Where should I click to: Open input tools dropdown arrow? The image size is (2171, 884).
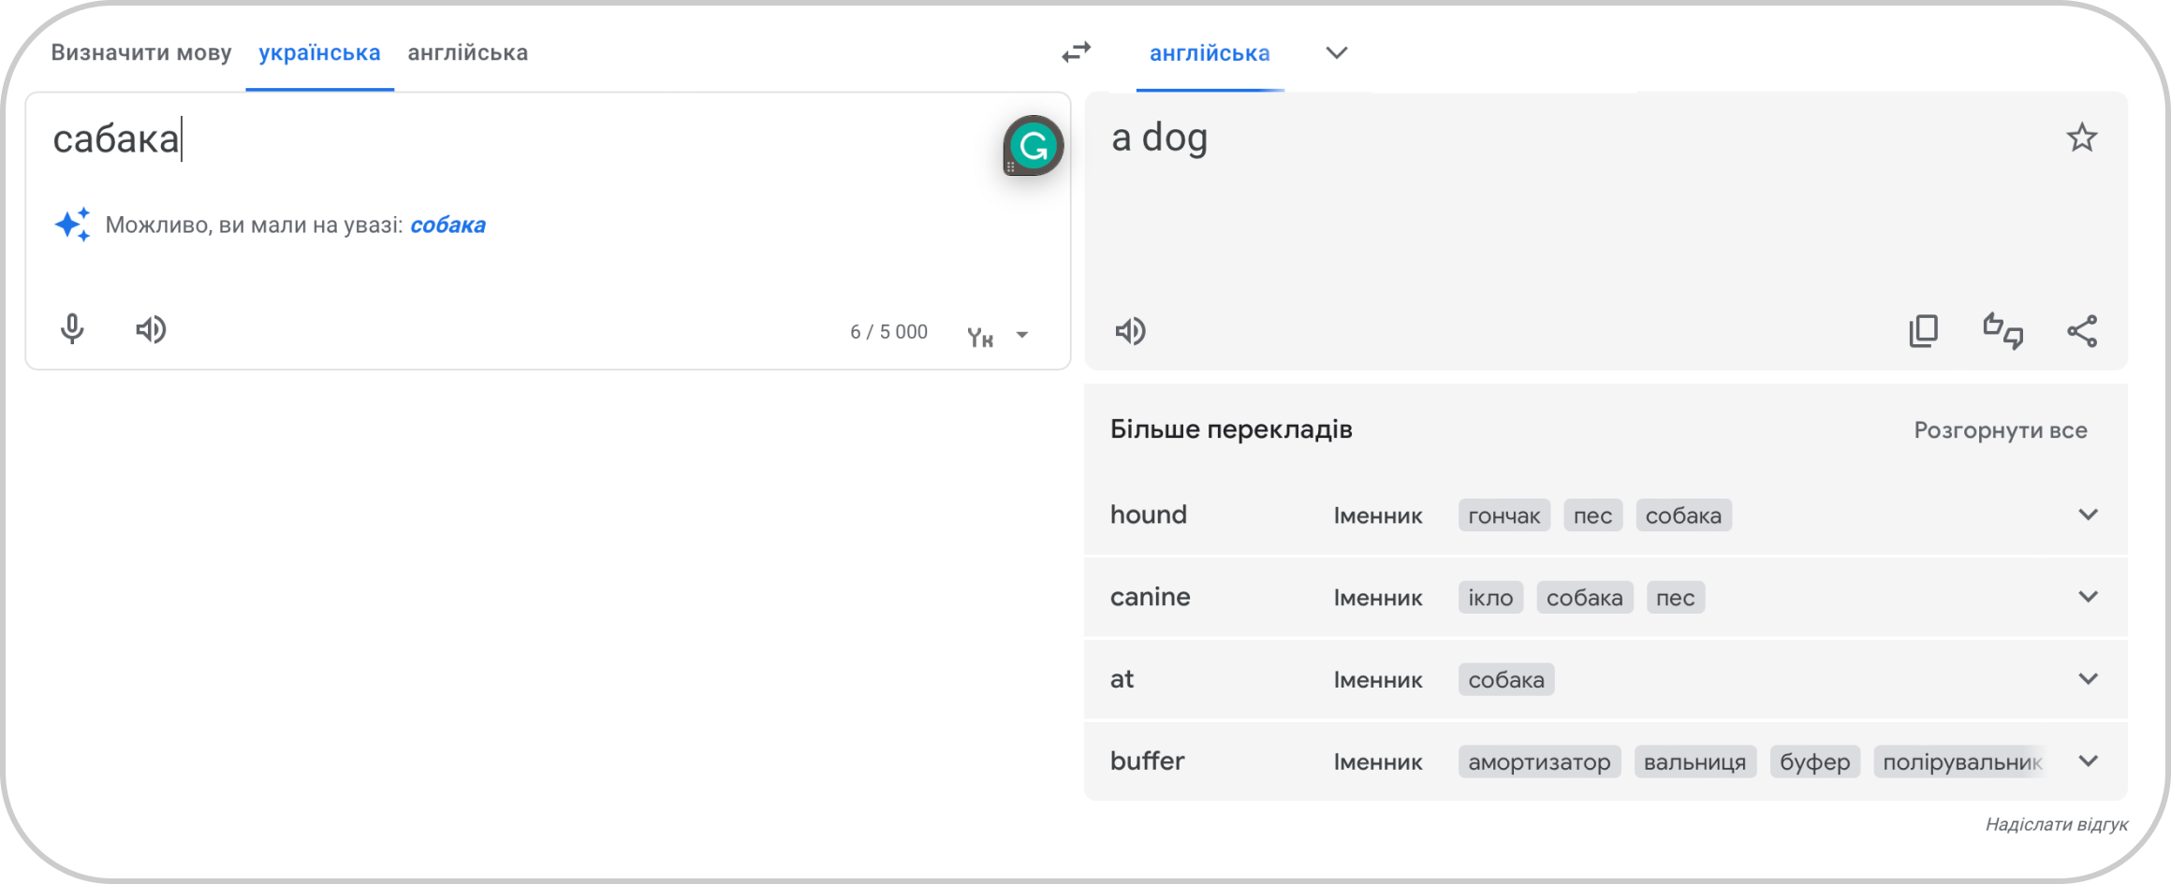pyautogui.click(x=1022, y=335)
